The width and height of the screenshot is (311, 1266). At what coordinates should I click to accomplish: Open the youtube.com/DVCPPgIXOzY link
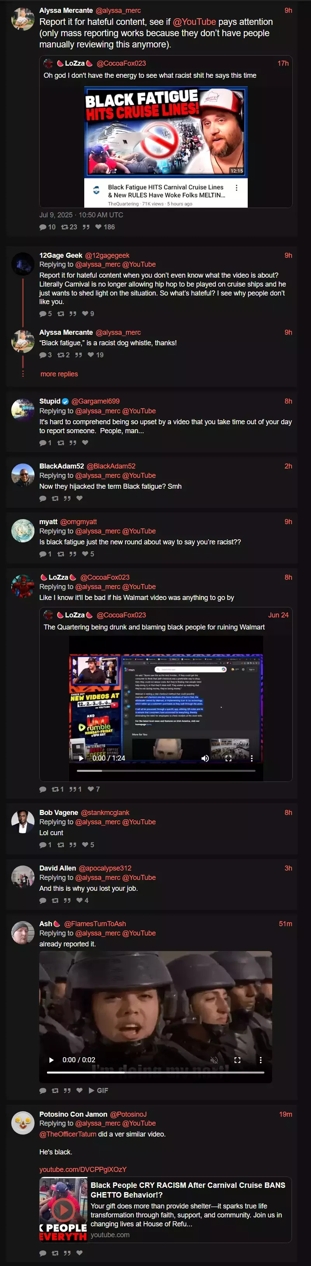(83, 1169)
